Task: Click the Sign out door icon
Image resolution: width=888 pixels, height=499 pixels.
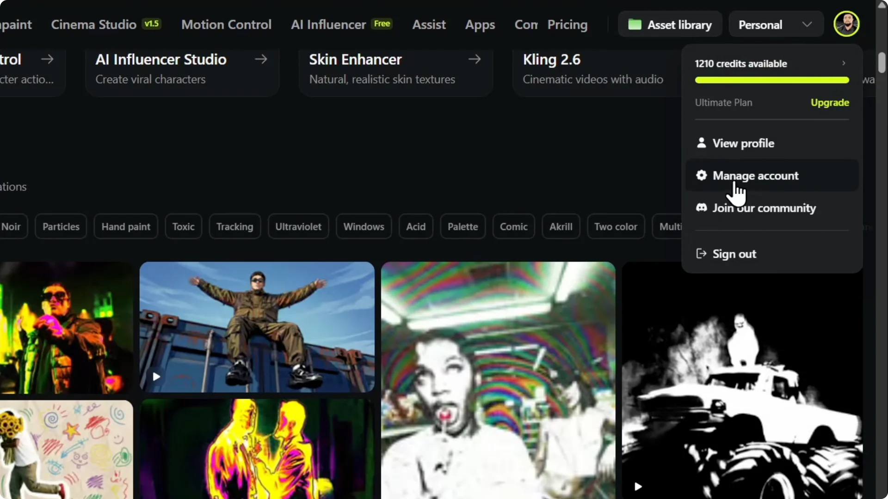Action: coord(701,254)
